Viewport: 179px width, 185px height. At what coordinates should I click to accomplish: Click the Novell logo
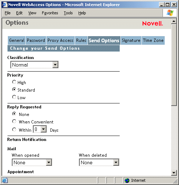[x=153, y=23]
